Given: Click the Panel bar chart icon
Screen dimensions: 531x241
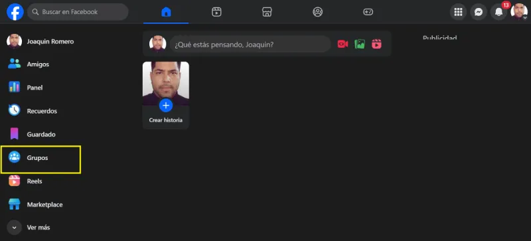Looking at the screenshot, I should (14, 87).
